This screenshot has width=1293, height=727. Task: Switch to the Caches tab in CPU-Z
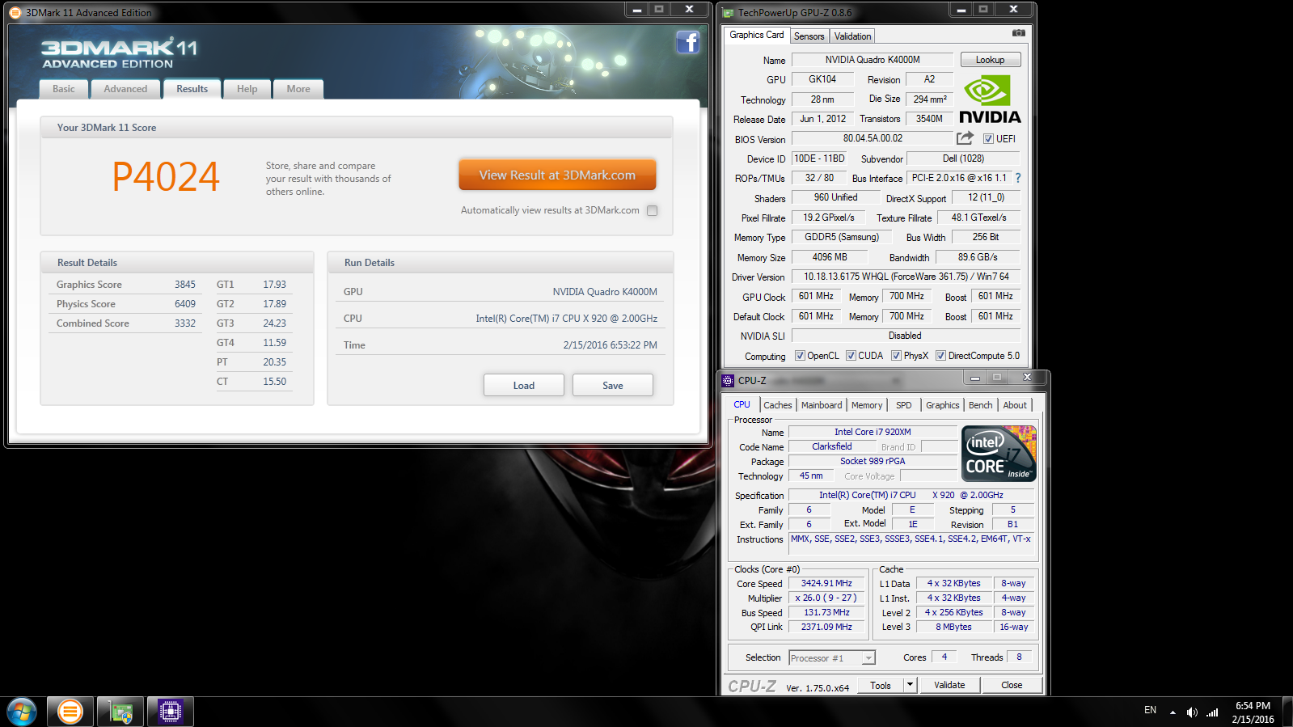point(778,405)
